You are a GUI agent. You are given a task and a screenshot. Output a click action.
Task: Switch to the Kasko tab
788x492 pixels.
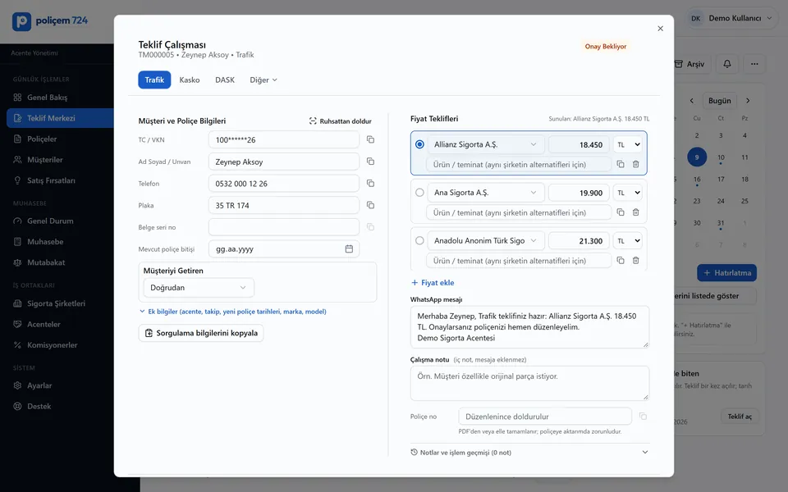coord(190,80)
